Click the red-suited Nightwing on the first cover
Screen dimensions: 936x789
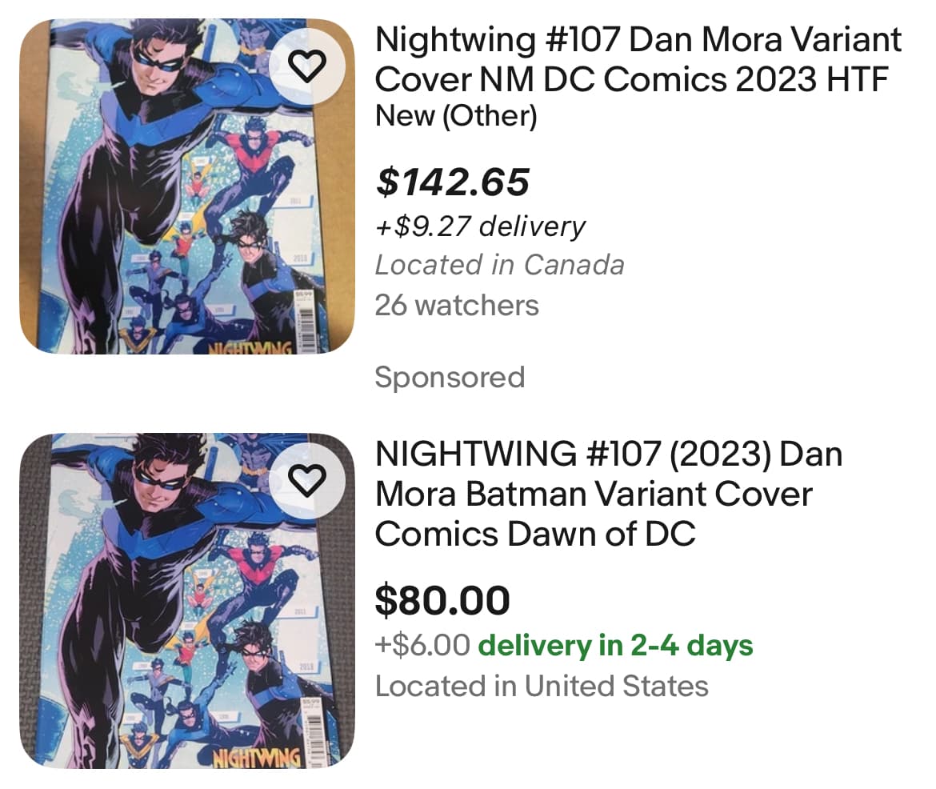click(x=258, y=160)
